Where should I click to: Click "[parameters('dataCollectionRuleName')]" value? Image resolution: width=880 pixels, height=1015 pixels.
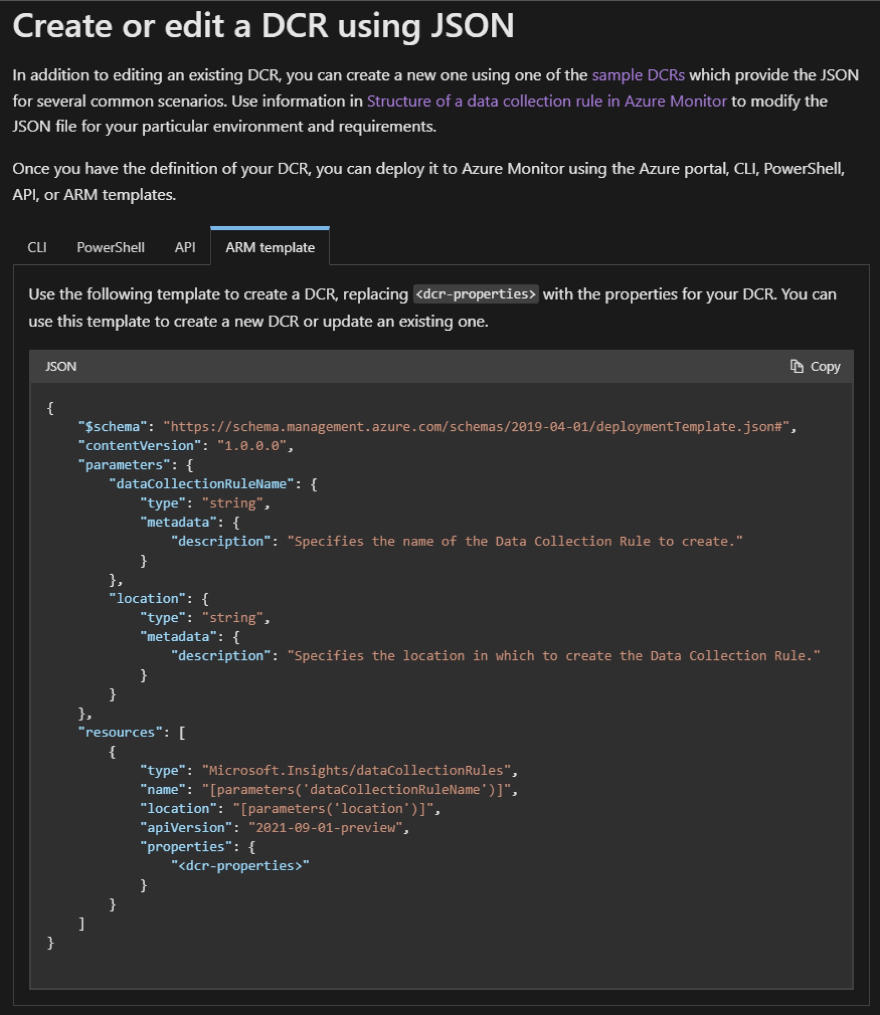pyautogui.click(x=357, y=790)
